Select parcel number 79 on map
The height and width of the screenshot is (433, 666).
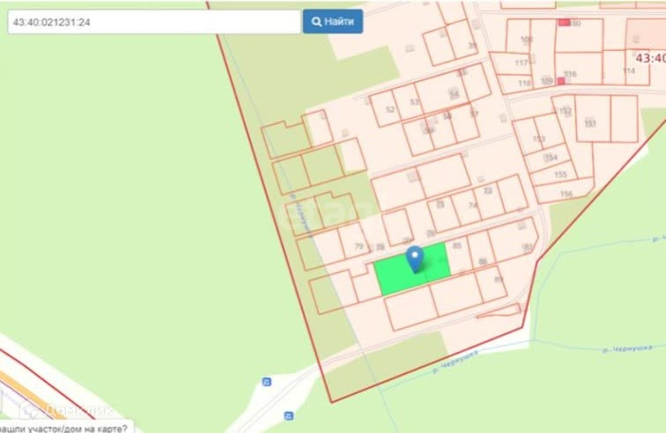(x=359, y=246)
